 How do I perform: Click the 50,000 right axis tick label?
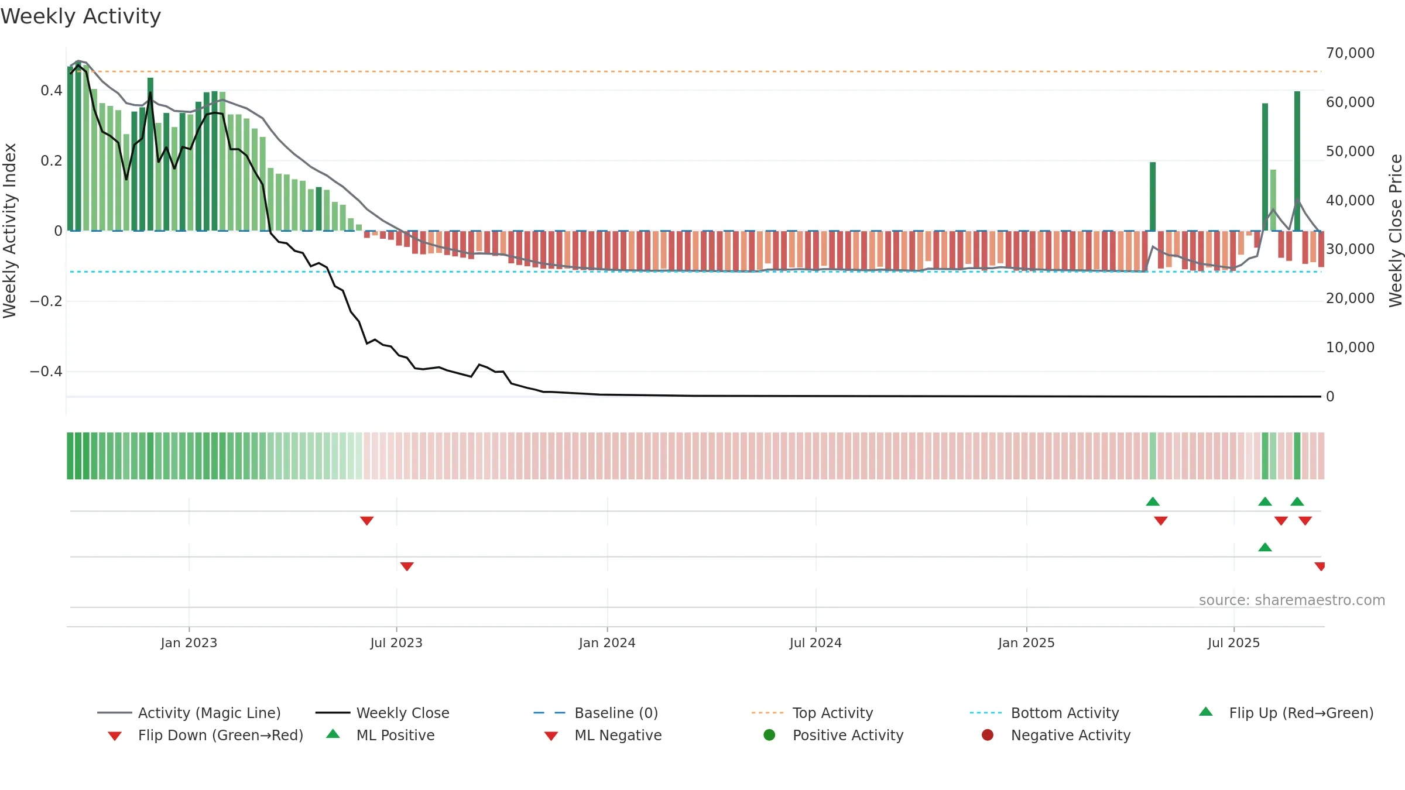click(x=1350, y=152)
